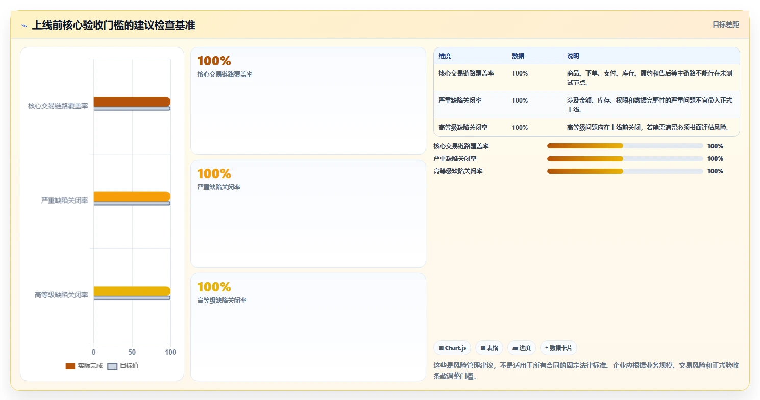Click the 表格 tag pill
760x400 pixels.
tap(489, 348)
